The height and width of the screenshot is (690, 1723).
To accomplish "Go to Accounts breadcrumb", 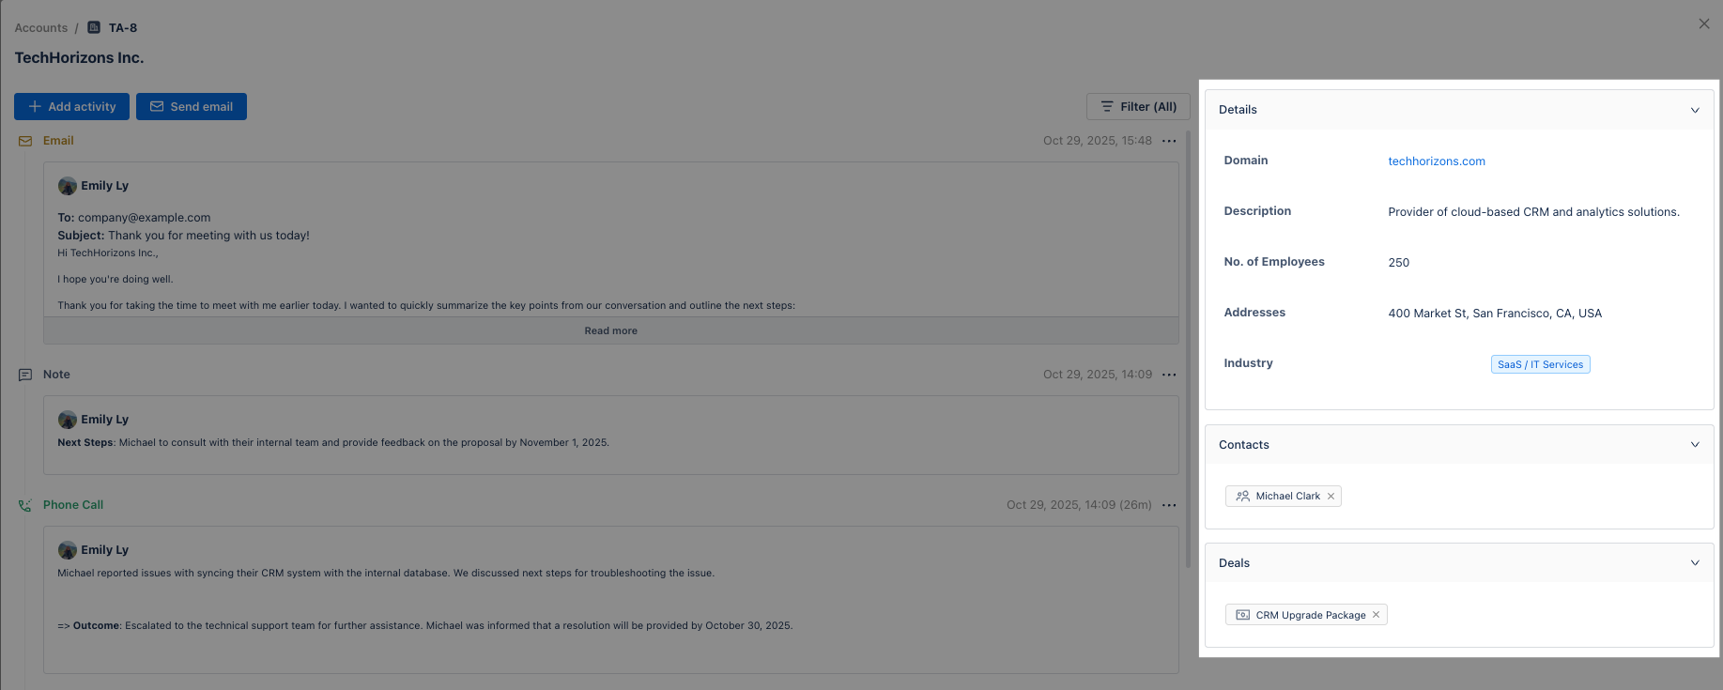I will pyautogui.click(x=41, y=28).
